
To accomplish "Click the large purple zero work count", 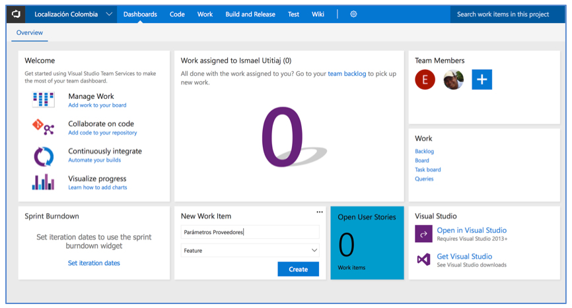I will (283, 137).
